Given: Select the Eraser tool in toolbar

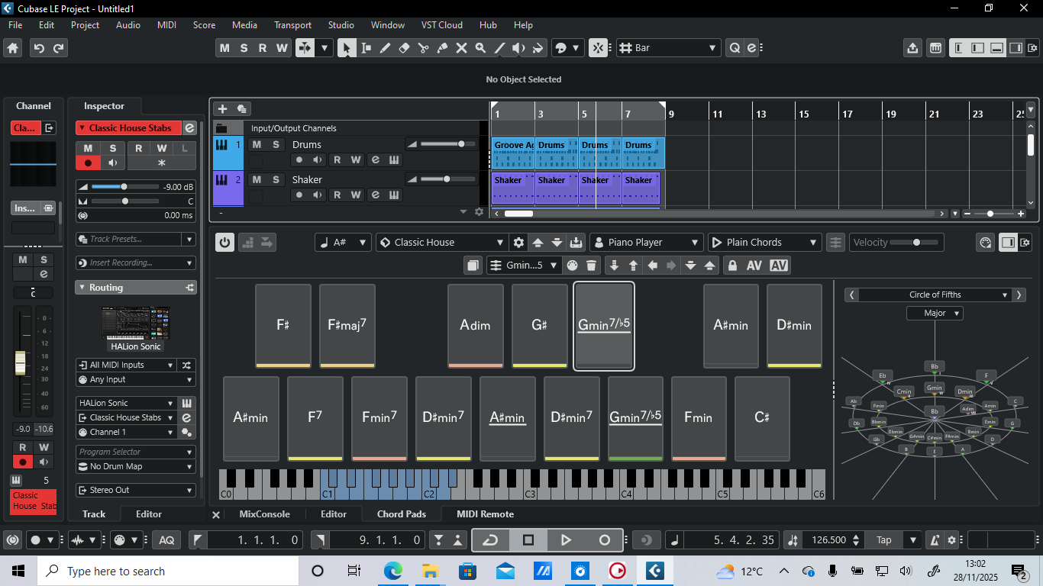Looking at the screenshot, I should tap(405, 48).
